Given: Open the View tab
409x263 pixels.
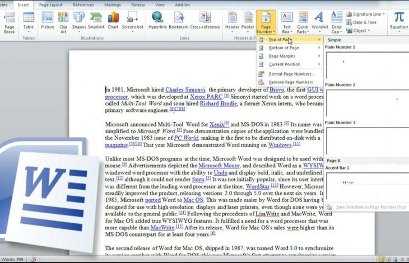Looking at the screenshot, I should coord(160,4).
